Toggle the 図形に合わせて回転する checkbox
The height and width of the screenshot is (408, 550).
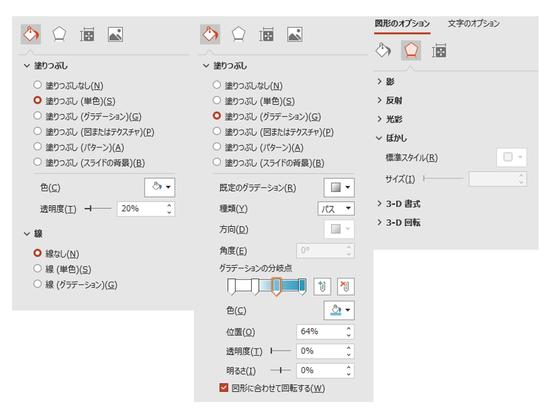(224, 388)
